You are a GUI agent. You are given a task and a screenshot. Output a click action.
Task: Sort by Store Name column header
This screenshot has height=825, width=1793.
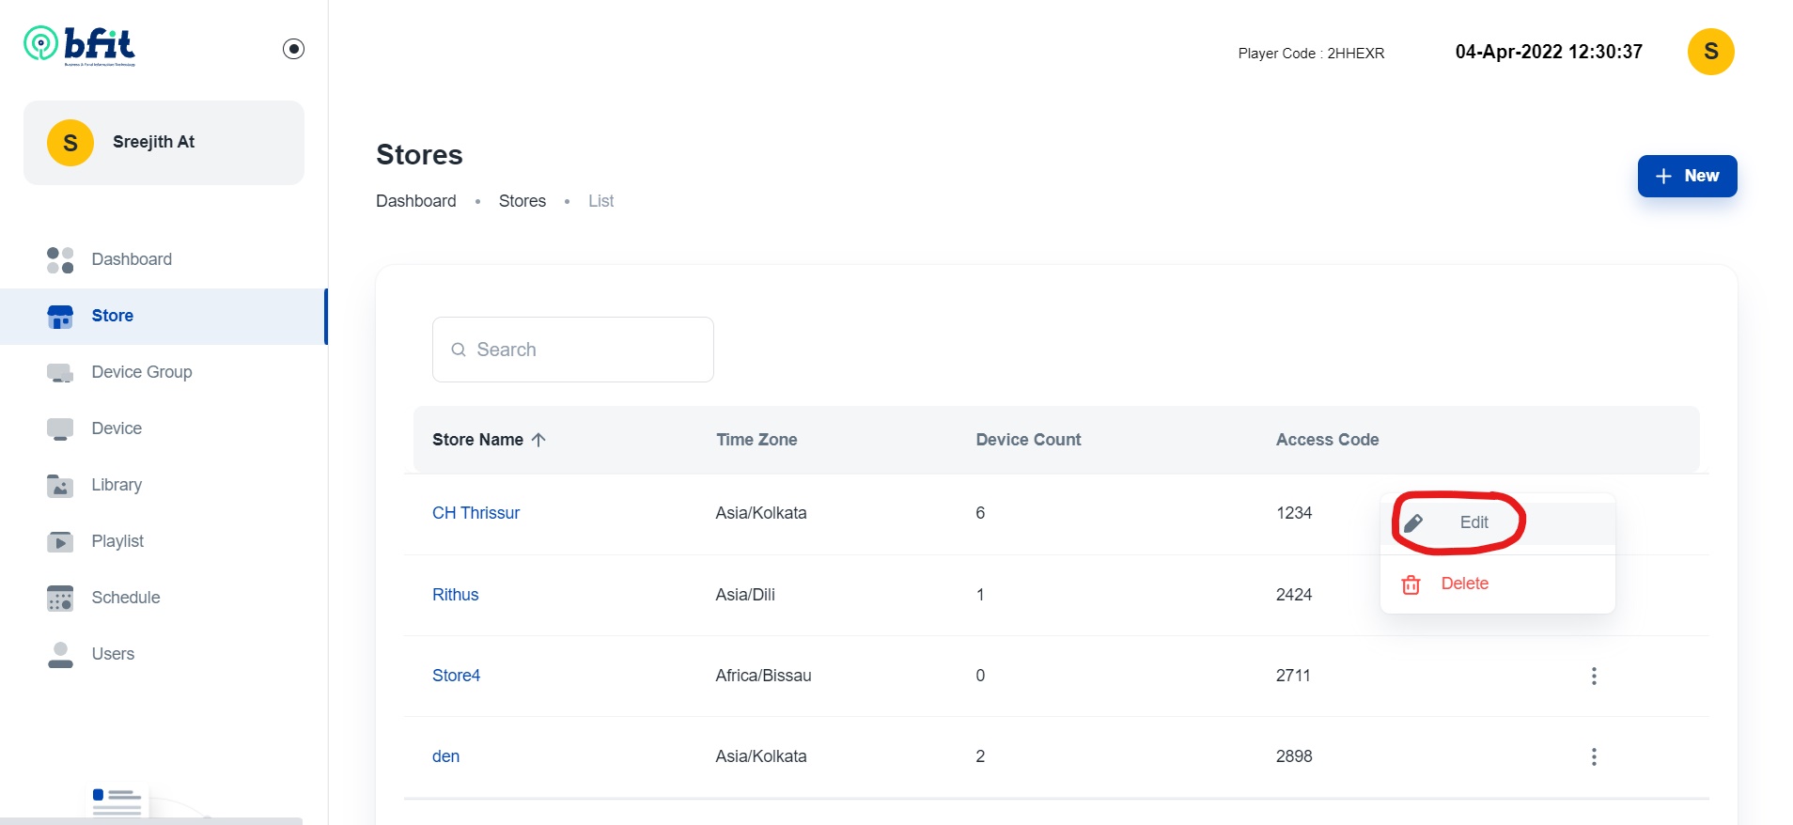click(477, 440)
